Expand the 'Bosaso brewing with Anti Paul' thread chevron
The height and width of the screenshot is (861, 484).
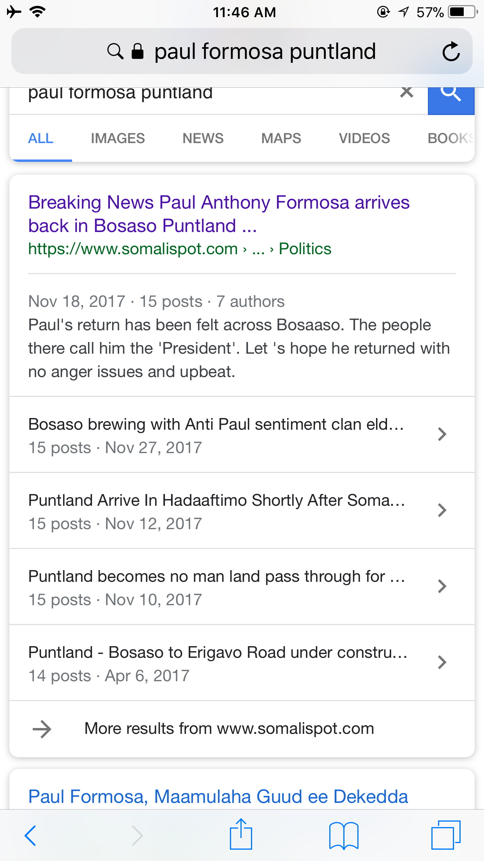pyautogui.click(x=442, y=434)
